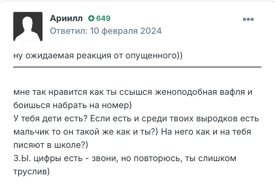
Task: Open the three-dot post options menu
Action: click(248, 19)
